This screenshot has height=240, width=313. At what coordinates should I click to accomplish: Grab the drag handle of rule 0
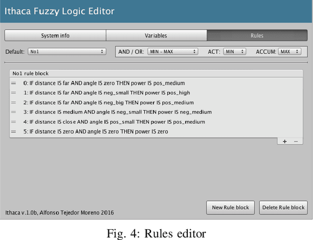coord(14,83)
